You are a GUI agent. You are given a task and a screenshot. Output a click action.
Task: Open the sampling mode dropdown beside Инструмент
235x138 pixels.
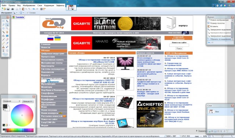click(22, 13)
